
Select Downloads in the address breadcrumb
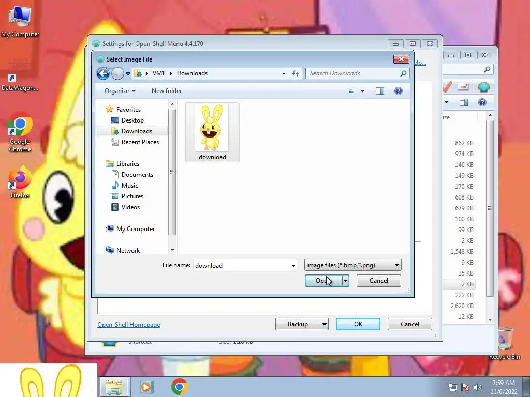(x=193, y=73)
